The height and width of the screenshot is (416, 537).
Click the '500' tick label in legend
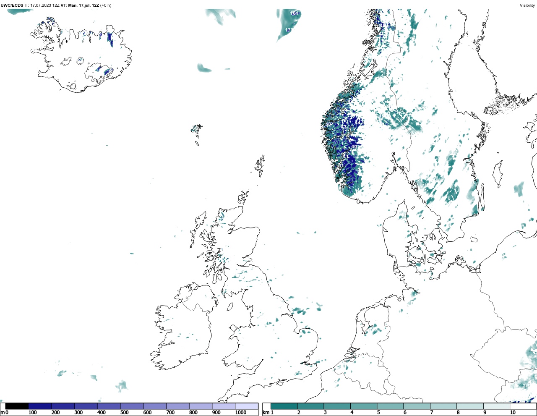(124, 413)
